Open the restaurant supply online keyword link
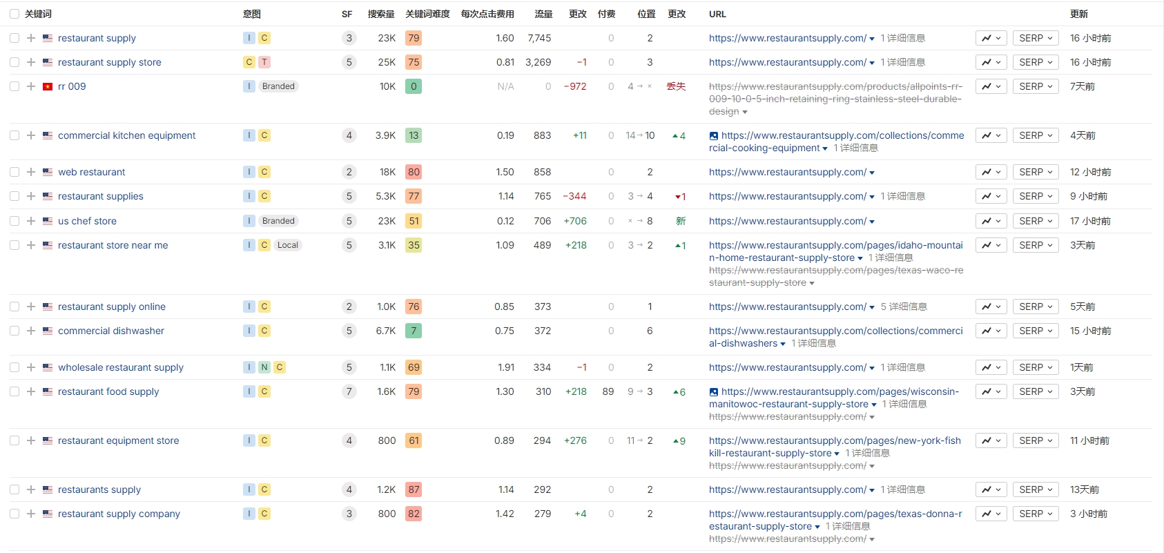The width and height of the screenshot is (1164, 553). point(112,307)
